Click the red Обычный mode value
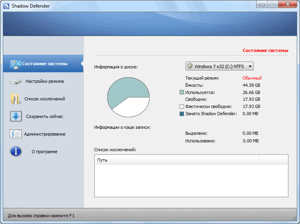300x224 pixels. 252,78
